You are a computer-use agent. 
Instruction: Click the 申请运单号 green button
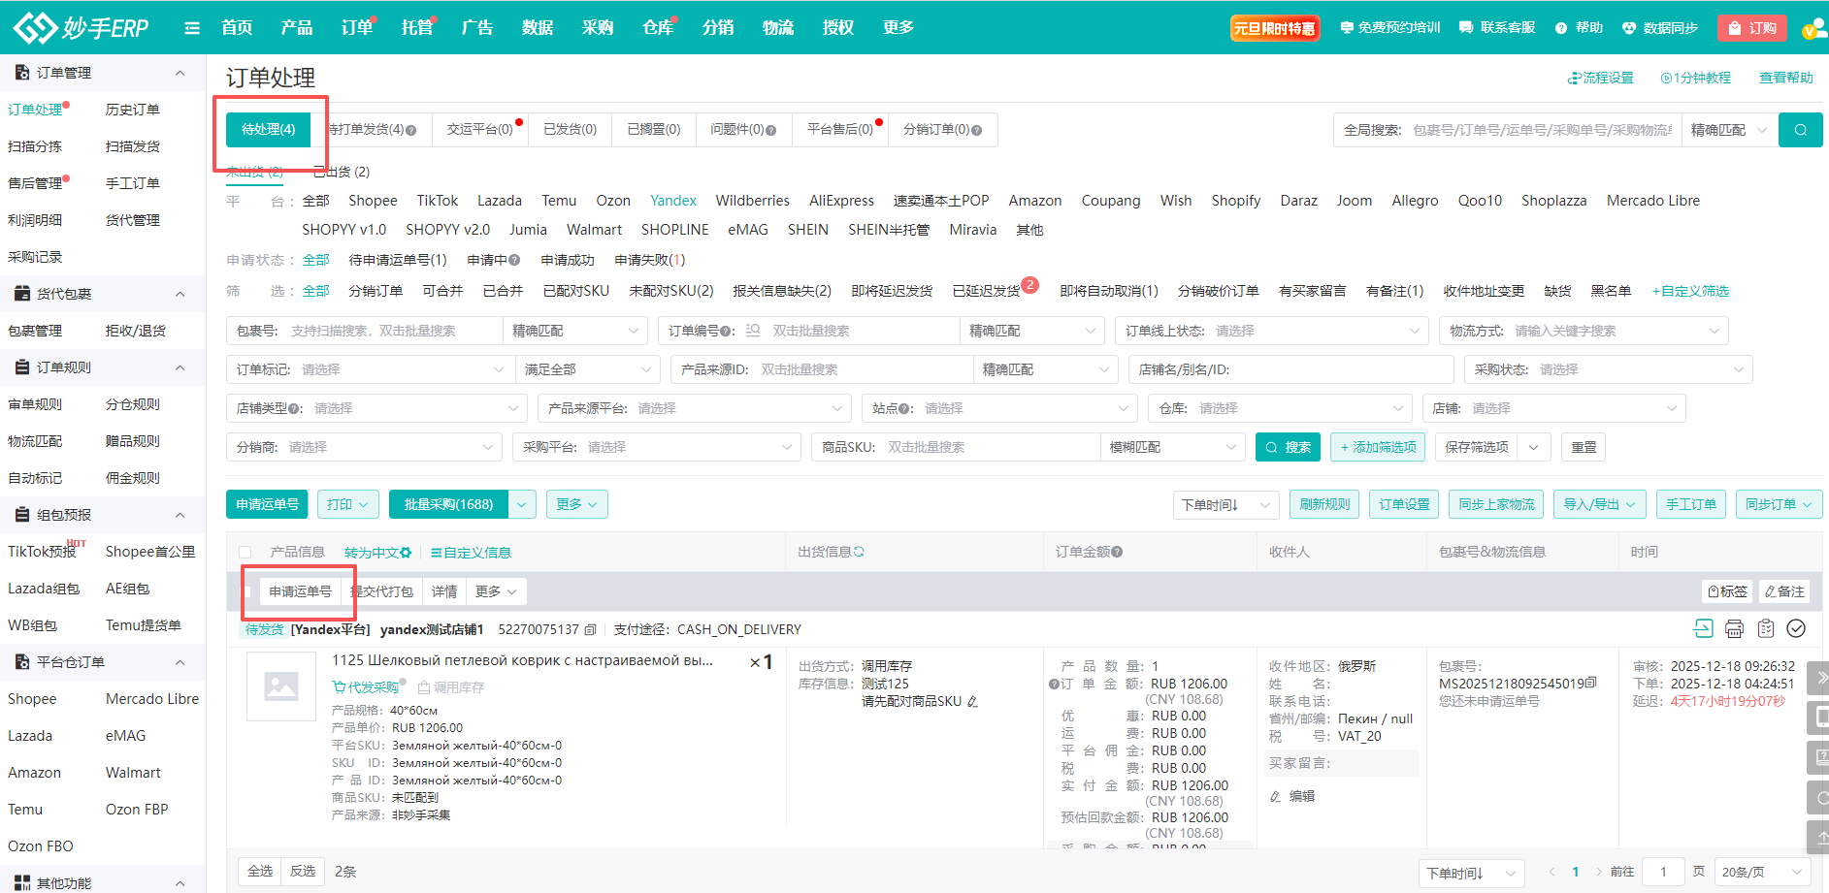pos(267,504)
